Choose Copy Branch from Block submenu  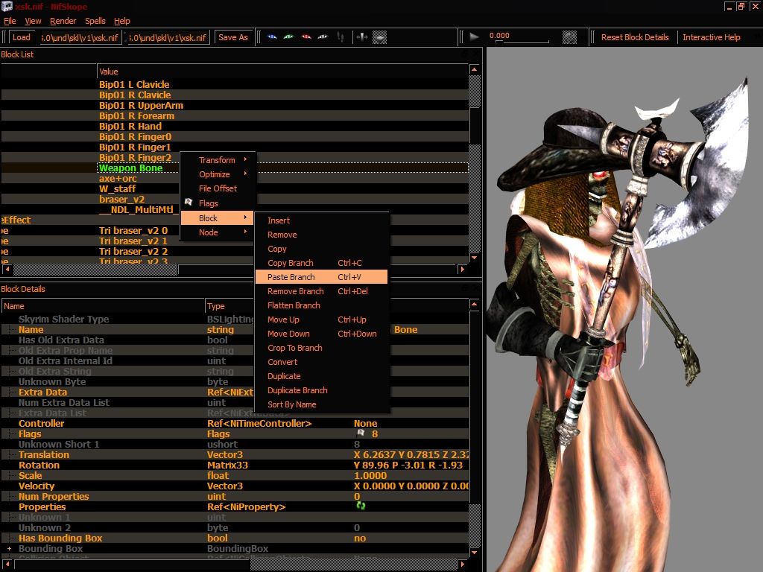[321, 263]
